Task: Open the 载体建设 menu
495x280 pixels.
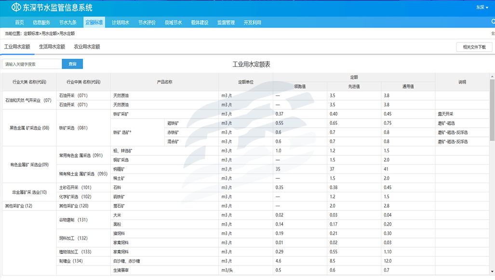Action: pyautogui.click(x=200, y=23)
